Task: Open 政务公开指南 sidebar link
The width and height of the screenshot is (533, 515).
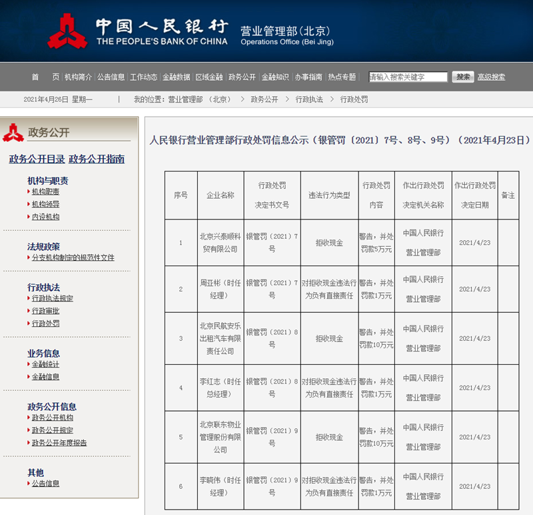Action: click(x=97, y=159)
